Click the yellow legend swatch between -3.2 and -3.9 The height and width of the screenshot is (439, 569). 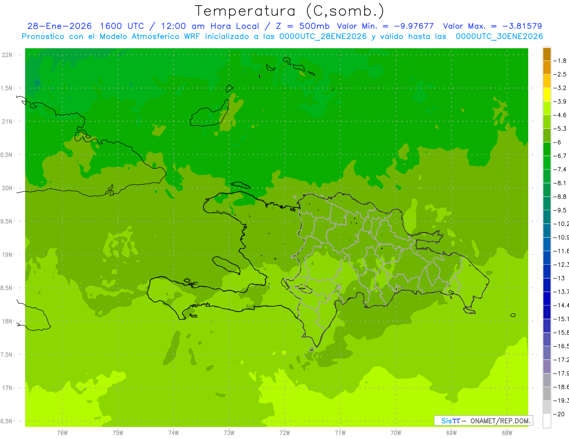[547, 95]
